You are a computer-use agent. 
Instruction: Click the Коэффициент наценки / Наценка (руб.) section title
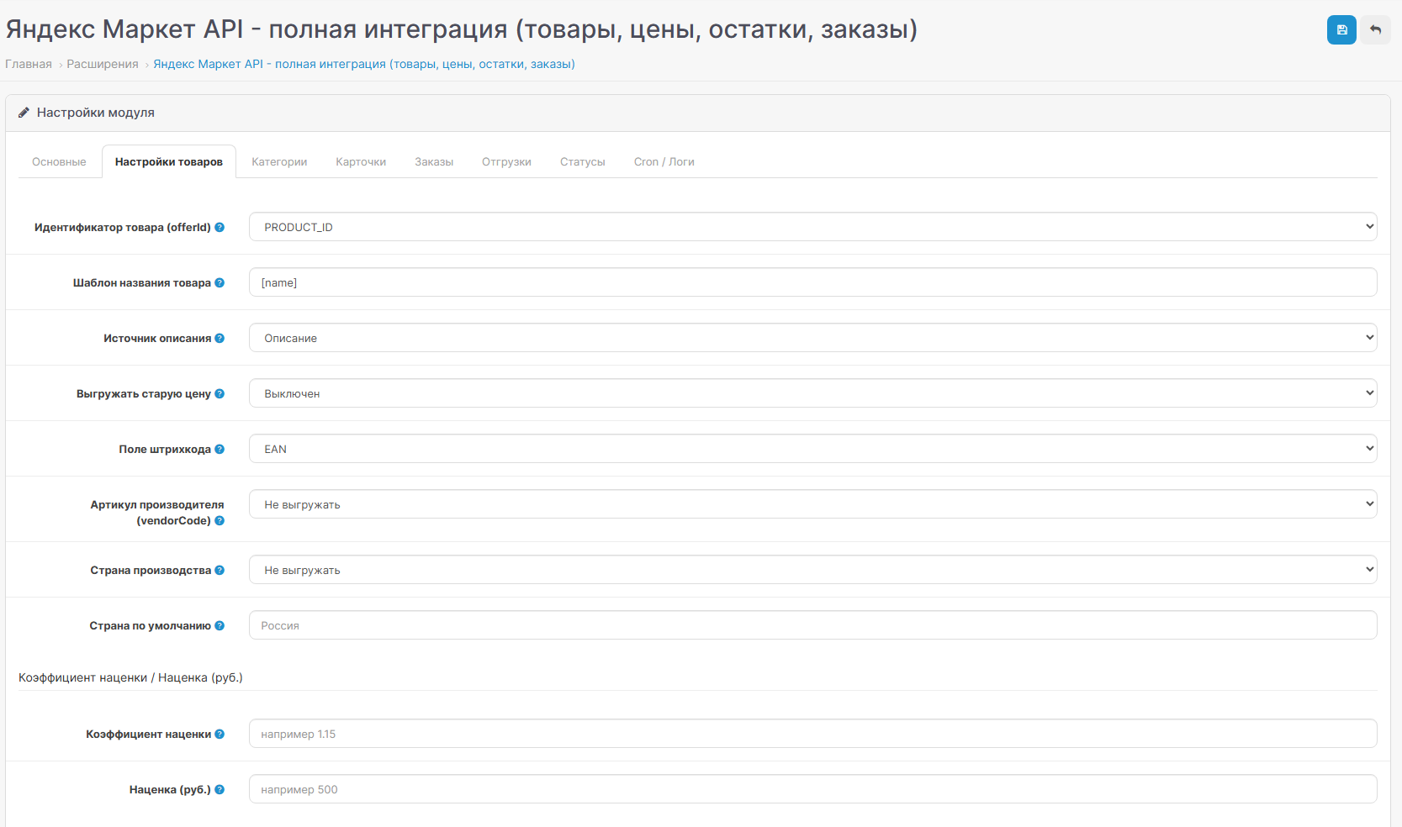click(130, 677)
